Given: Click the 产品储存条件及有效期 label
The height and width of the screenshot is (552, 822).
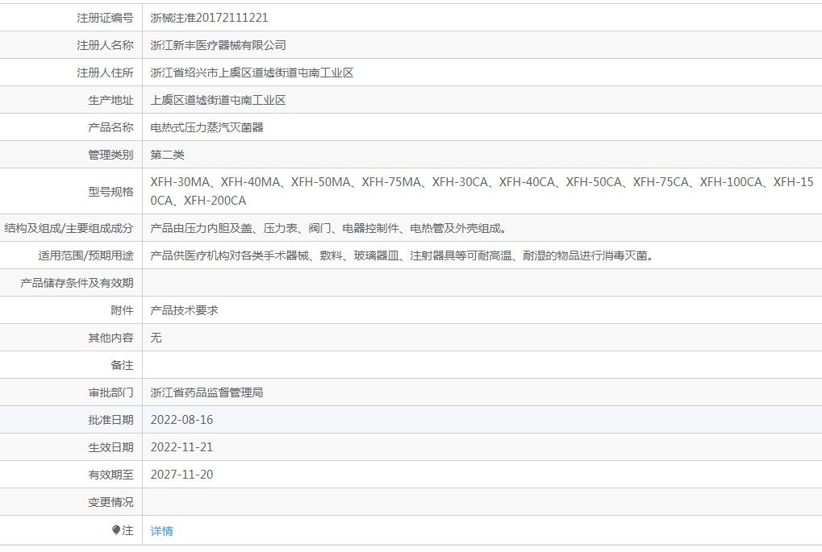Looking at the screenshot, I should pos(77,283).
